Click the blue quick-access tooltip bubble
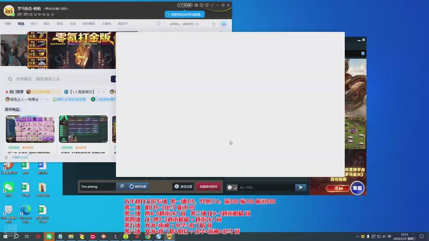The width and height of the screenshot is (429, 241). point(184,14)
